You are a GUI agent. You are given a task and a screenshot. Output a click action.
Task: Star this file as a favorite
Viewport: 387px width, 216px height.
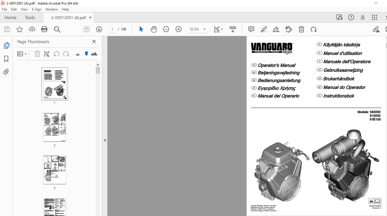click(x=19, y=29)
